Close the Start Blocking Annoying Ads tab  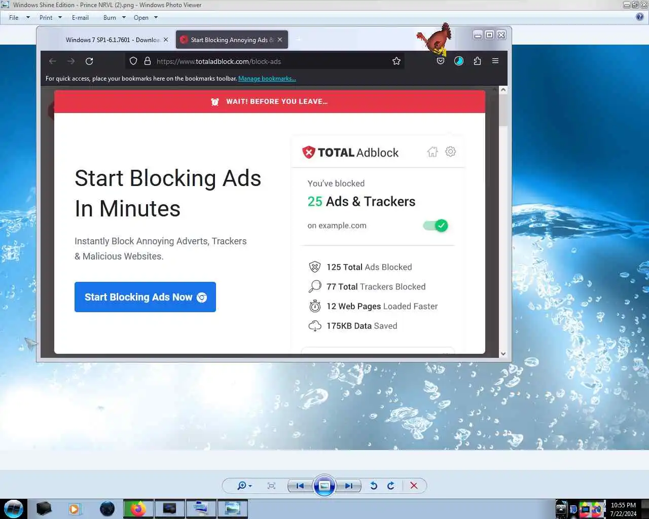pyautogui.click(x=280, y=40)
